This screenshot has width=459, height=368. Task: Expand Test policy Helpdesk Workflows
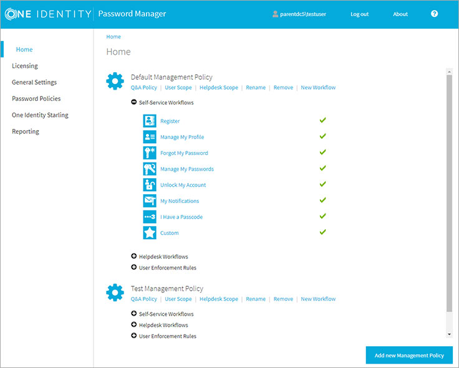[x=134, y=324]
